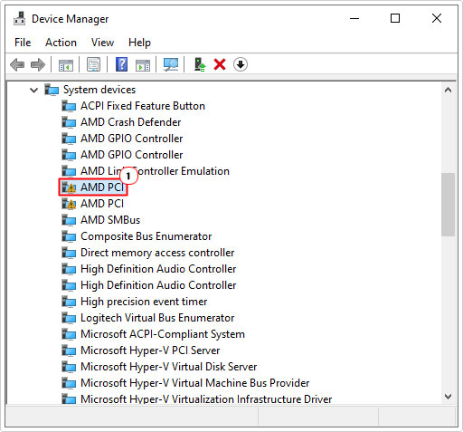Click the Forward arrow toolbar icon

38,64
